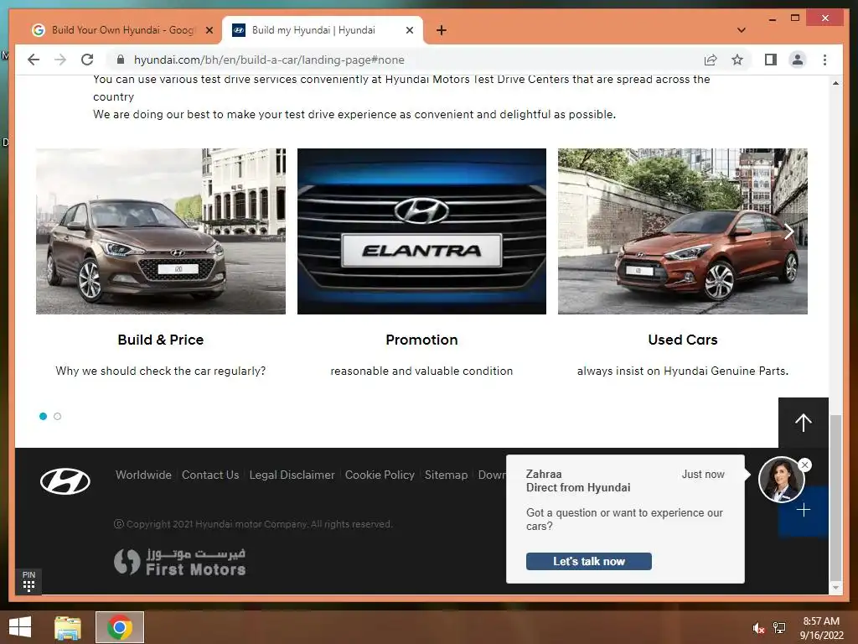Screen dimensions: 858x644
Task: Click the Hyundai logo in the footer
Action: tap(65, 482)
